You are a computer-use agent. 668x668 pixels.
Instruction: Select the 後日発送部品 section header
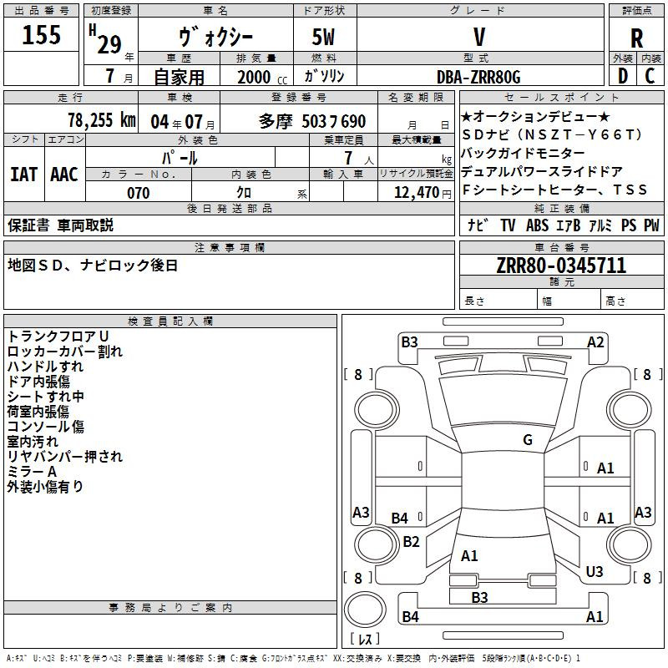pyautogui.click(x=229, y=208)
